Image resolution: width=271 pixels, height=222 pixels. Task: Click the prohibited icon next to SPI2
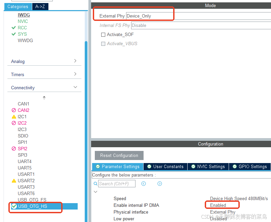coord(13,149)
